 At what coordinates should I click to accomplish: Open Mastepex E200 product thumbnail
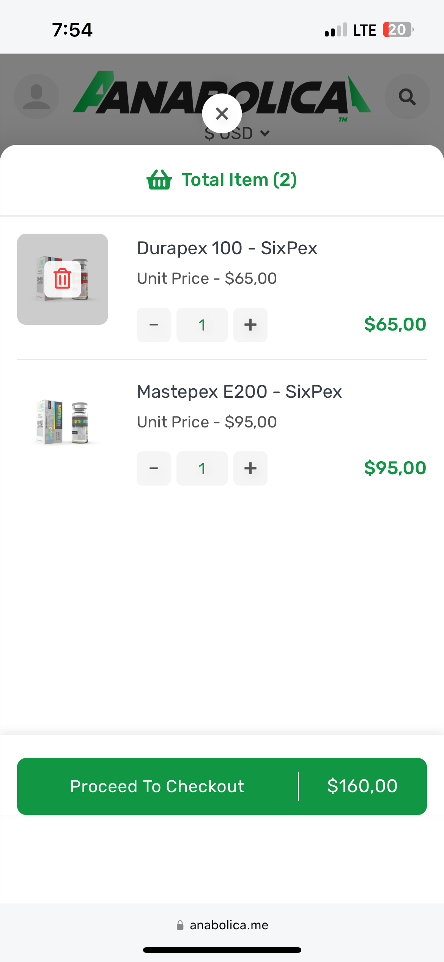tap(63, 422)
